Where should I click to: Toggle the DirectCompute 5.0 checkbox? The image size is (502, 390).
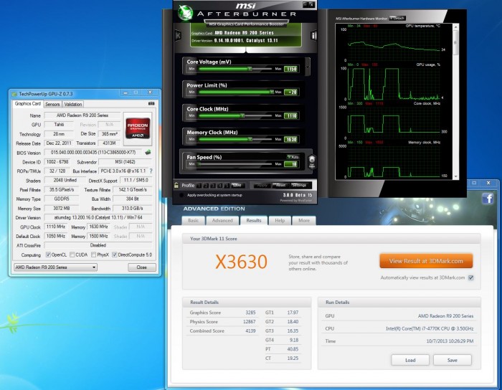coord(113,255)
